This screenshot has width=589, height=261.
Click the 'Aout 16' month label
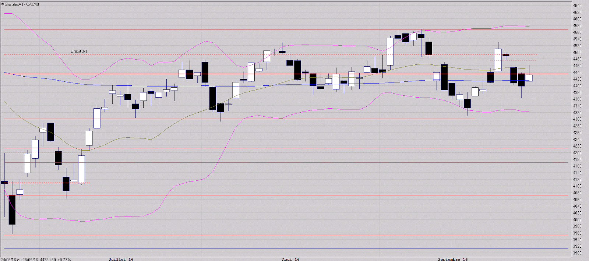290,259
